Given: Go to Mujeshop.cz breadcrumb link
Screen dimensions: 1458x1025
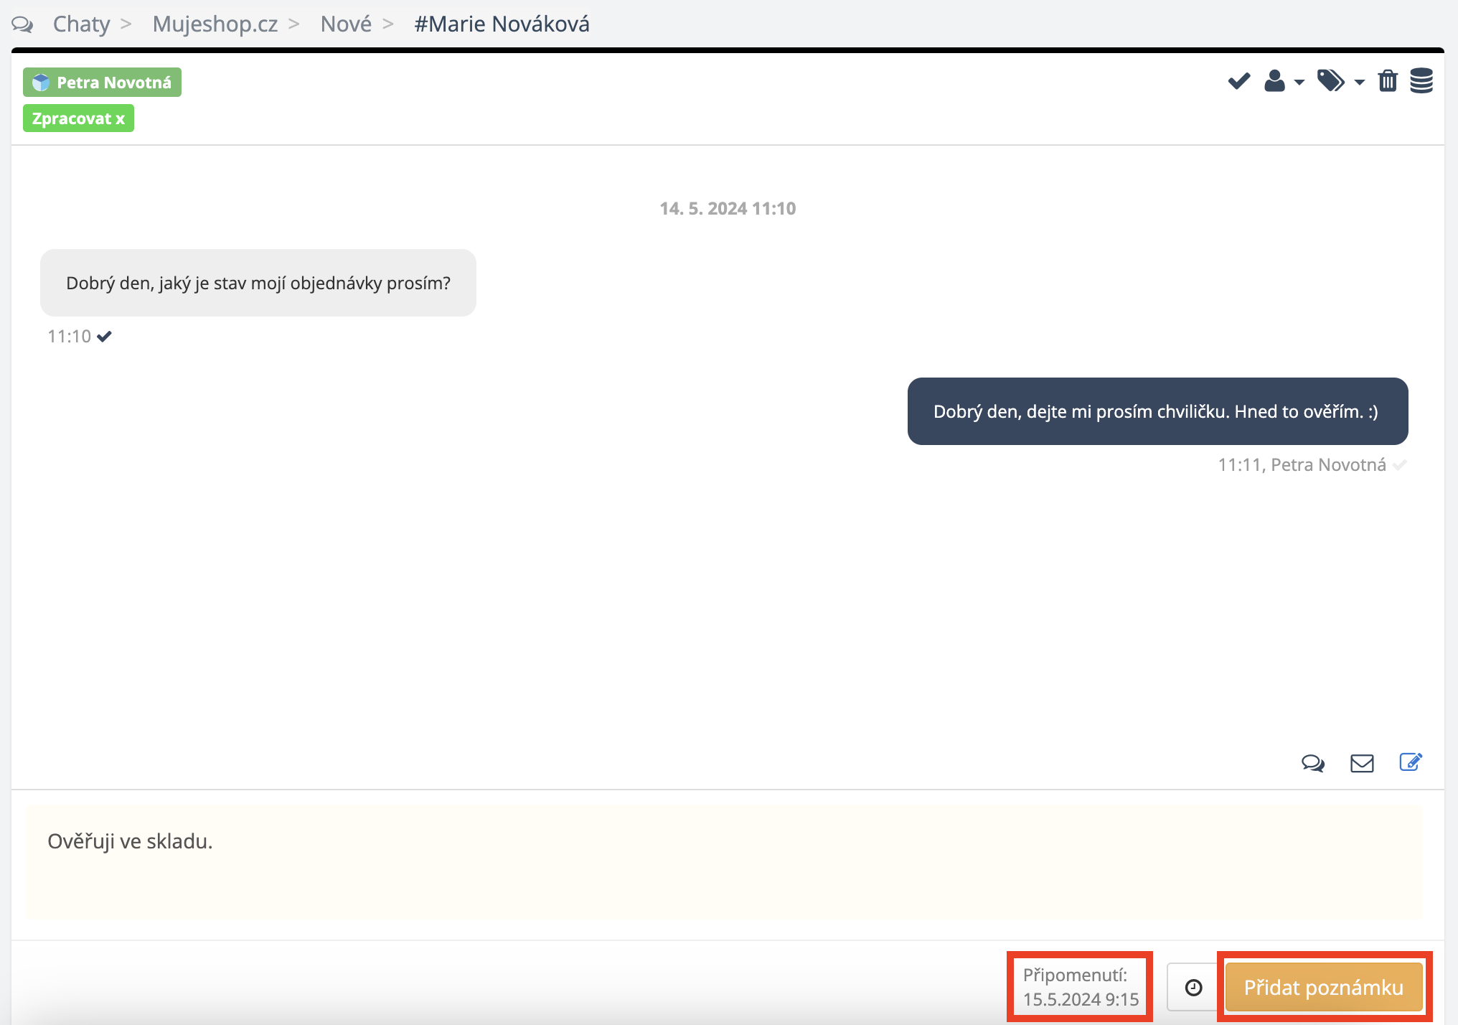Looking at the screenshot, I should 215,24.
